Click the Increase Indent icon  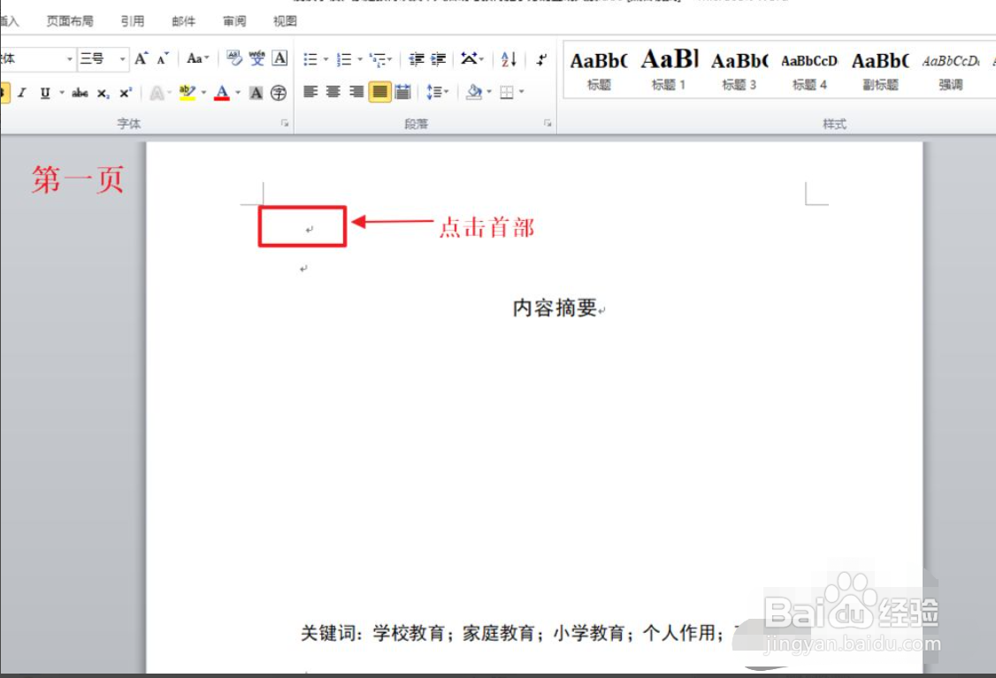[438, 59]
